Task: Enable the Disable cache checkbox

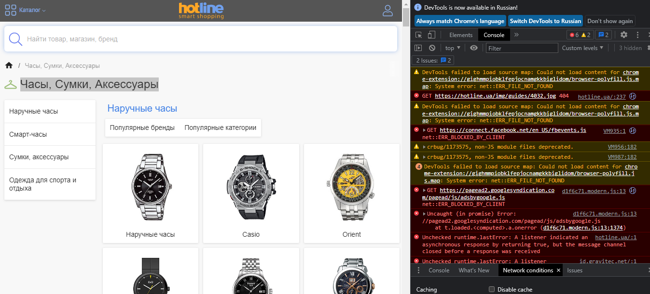Action: pos(491,289)
